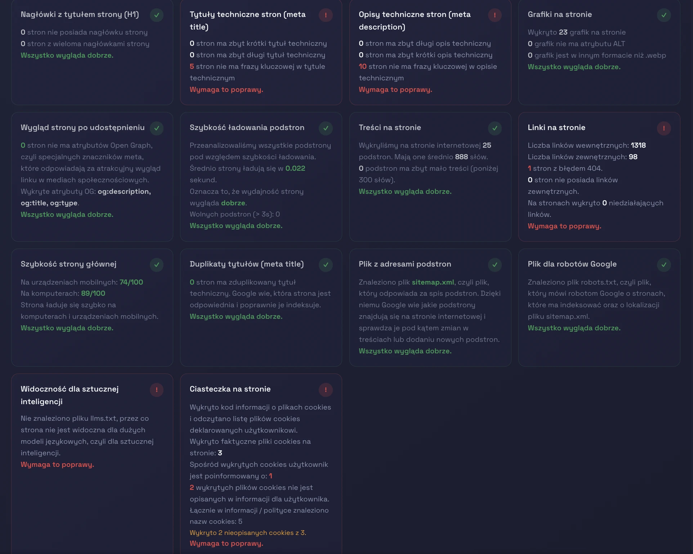This screenshot has height=554, width=693.
Task: Click status icon on Wygląd strony po udostępnieniu
Action: (157, 128)
